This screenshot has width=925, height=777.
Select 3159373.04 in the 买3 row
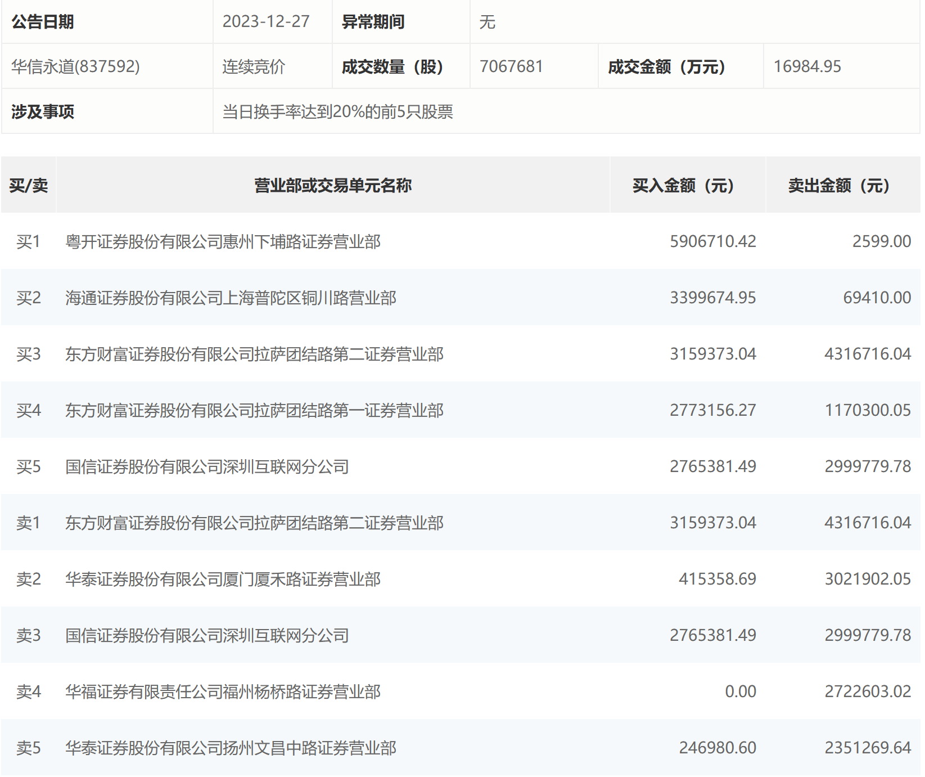713,354
